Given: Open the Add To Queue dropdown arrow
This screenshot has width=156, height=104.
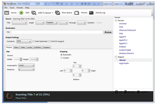Looking at the screenshot, I should 53,13.
